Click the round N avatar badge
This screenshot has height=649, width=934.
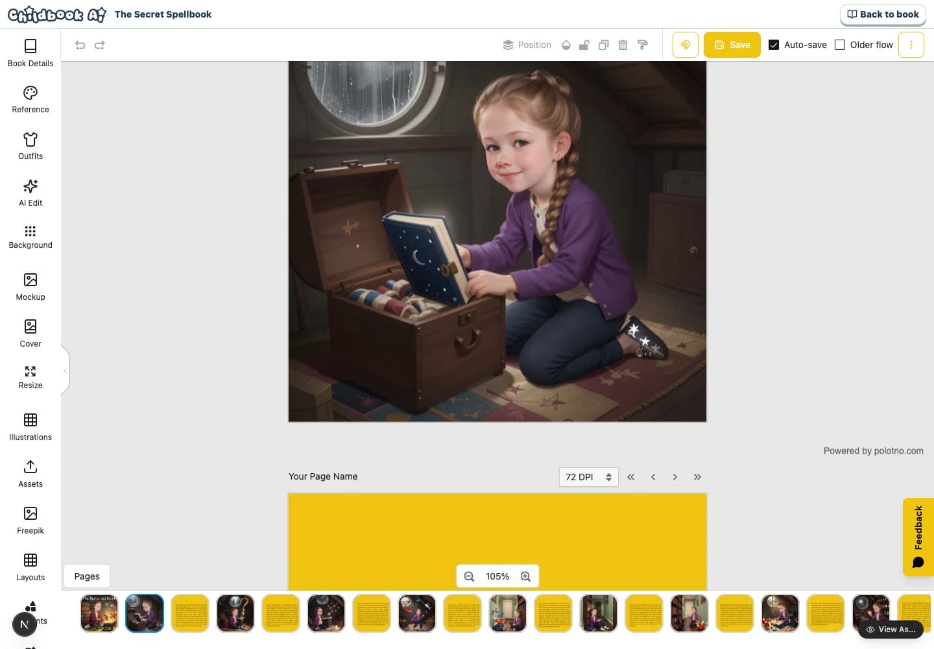25,625
